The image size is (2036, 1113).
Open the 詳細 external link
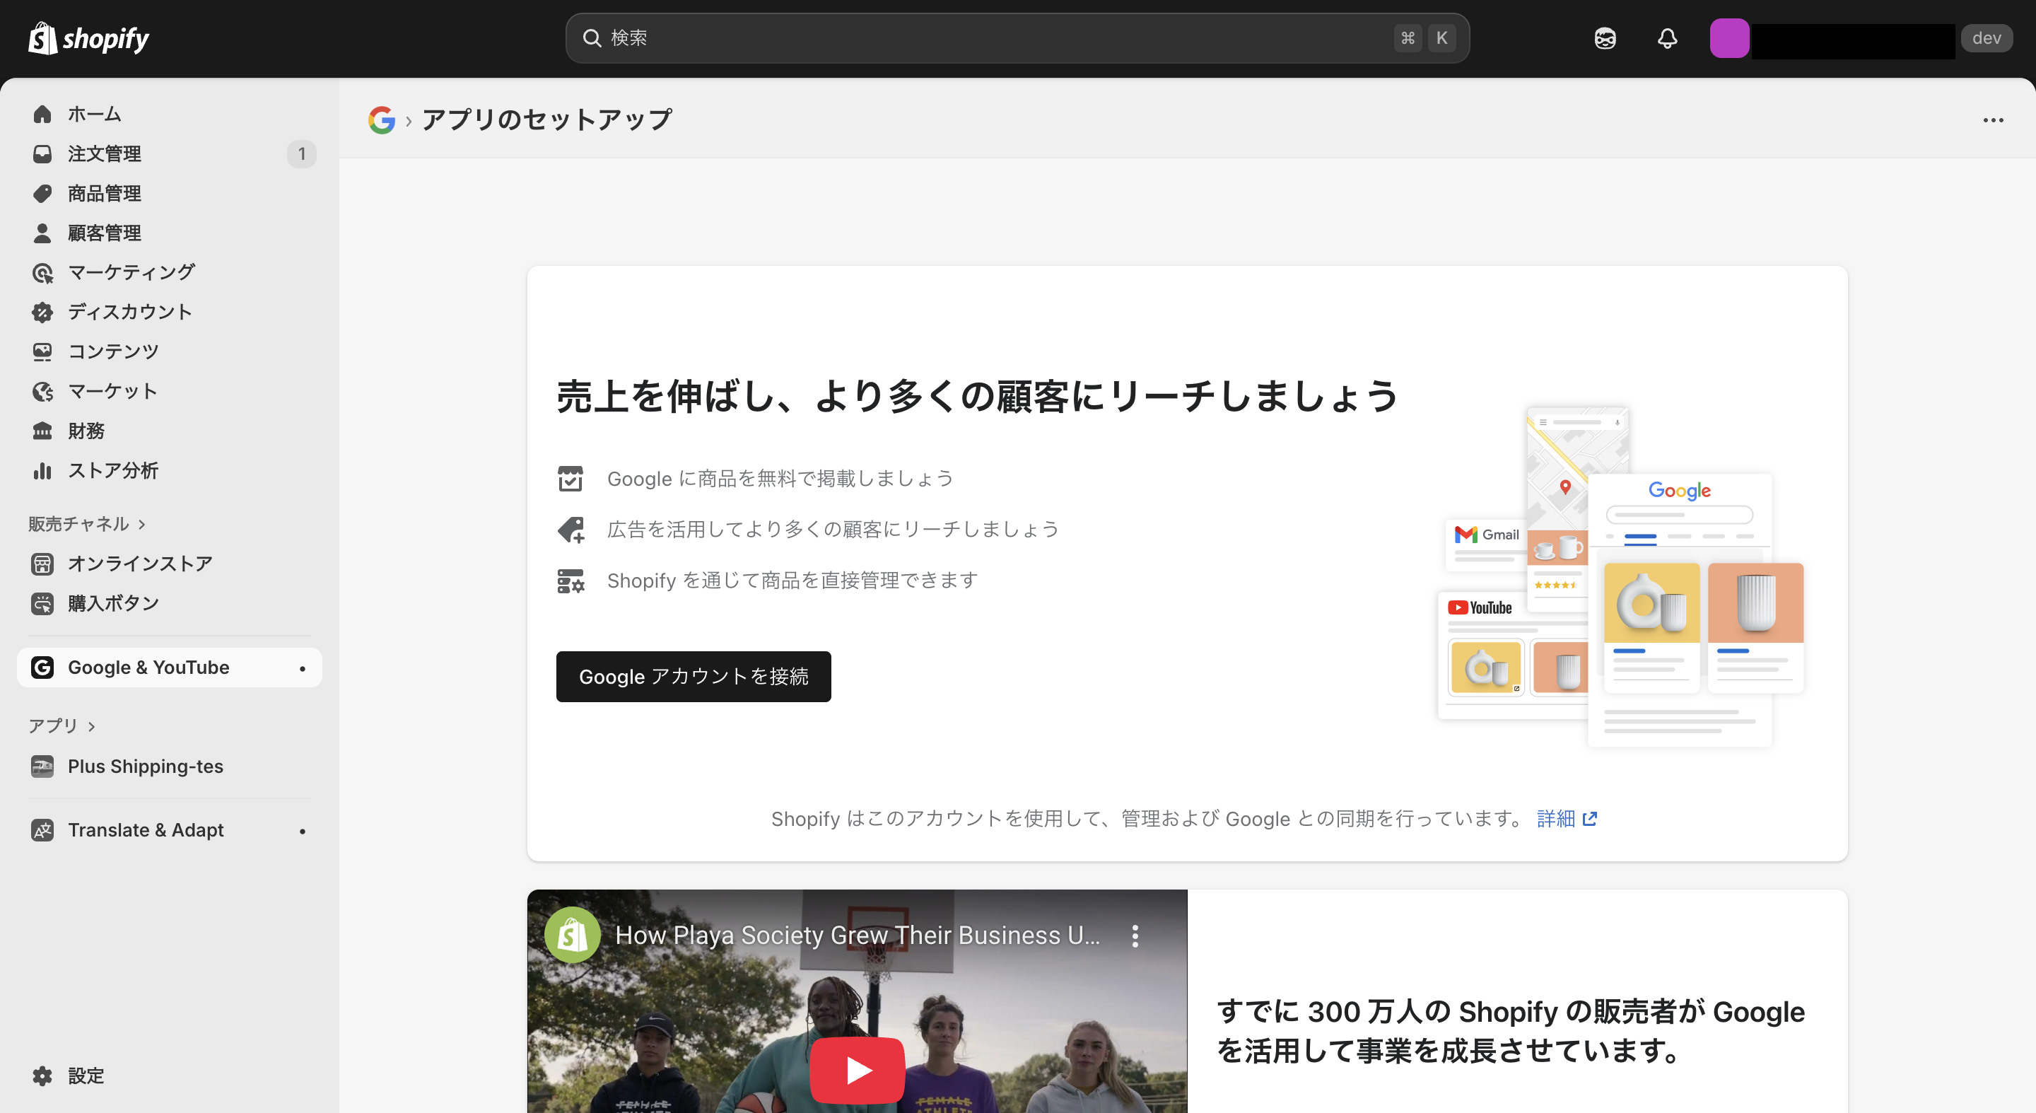(x=1567, y=818)
